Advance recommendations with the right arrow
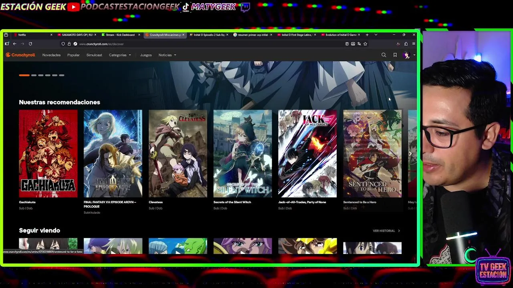The width and height of the screenshot is (513, 288). (410, 154)
